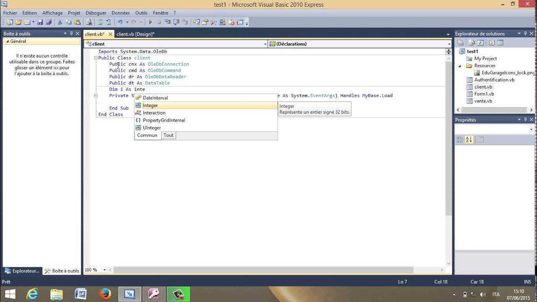Click the Step Into toolbar icon

pyautogui.click(x=167, y=22)
